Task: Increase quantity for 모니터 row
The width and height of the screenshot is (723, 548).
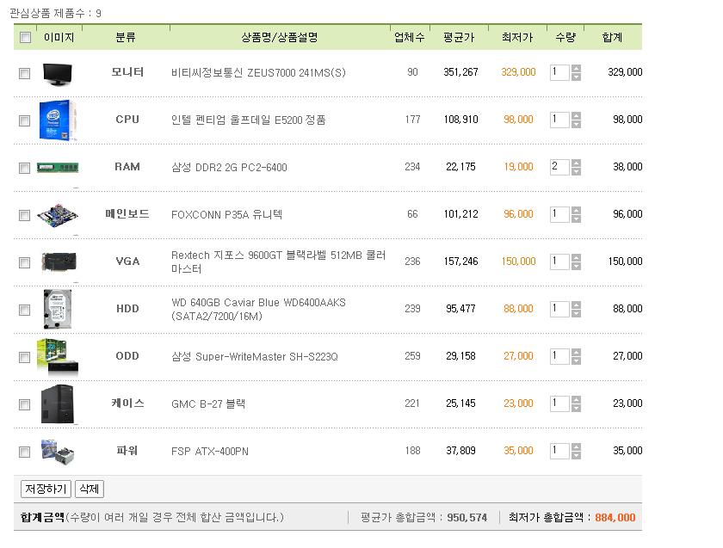Action: [576, 68]
